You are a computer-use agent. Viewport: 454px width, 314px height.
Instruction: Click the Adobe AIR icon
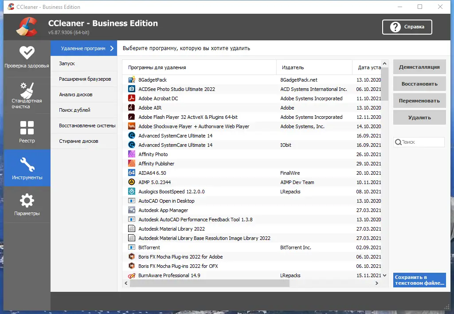pyautogui.click(x=132, y=107)
